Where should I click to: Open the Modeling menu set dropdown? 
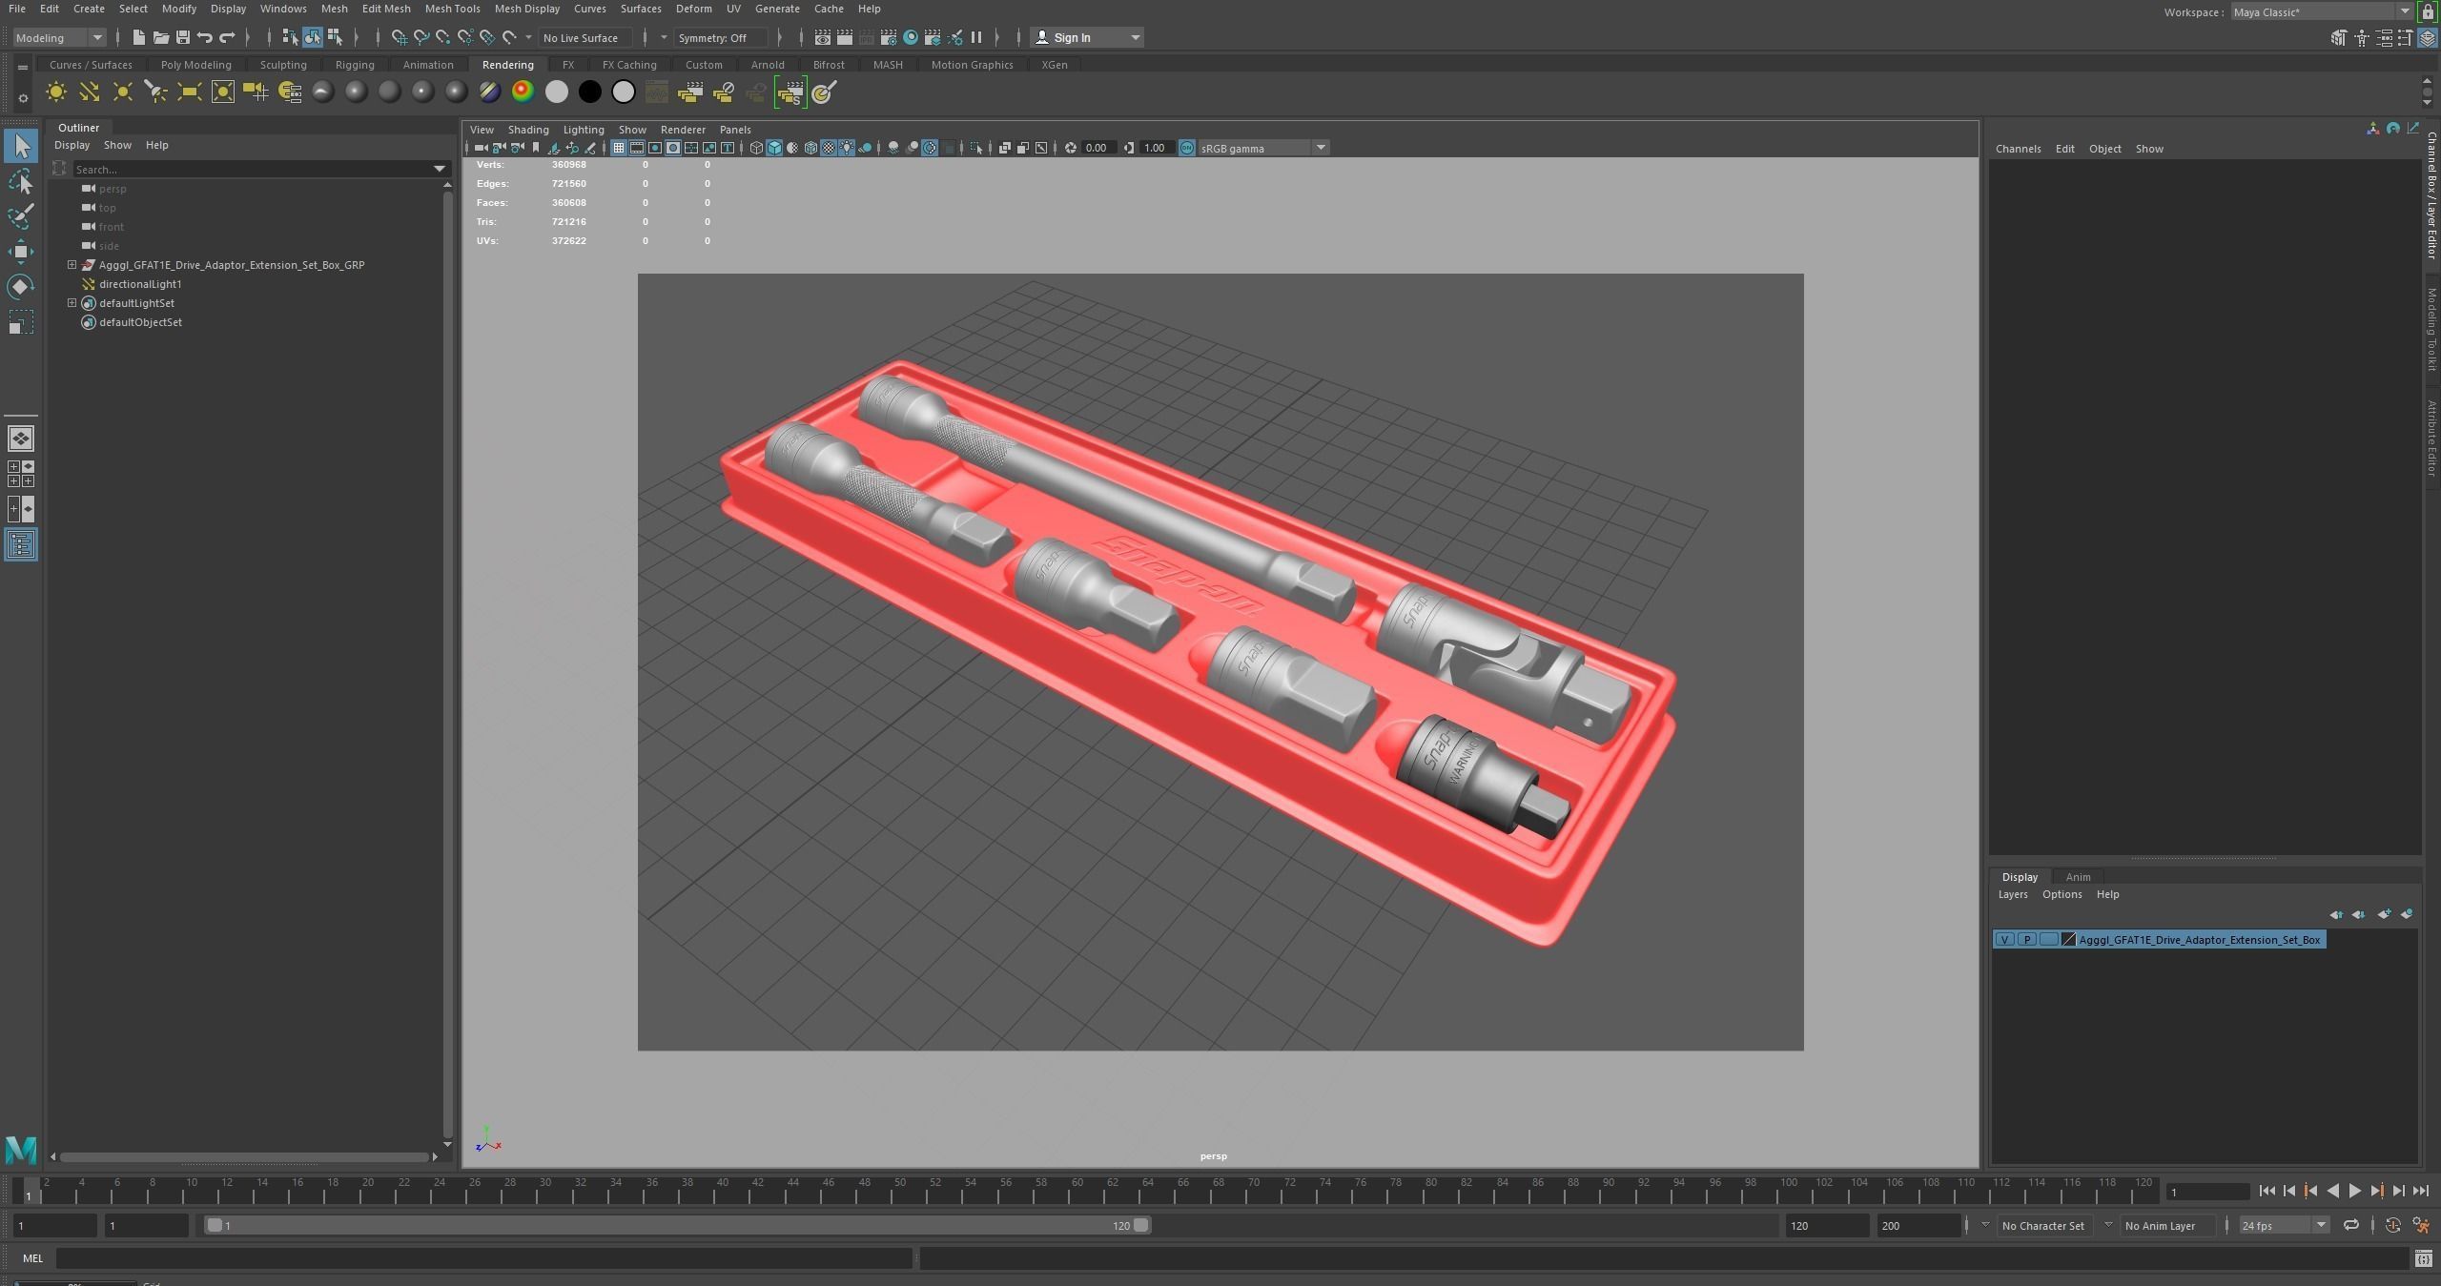pyautogui.click(x=58, y=37)
